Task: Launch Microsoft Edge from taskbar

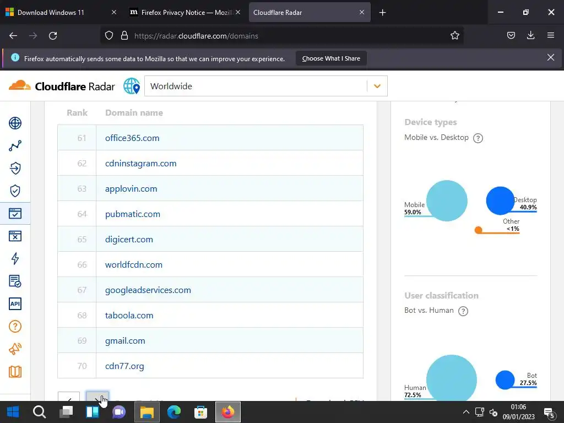Action: pyautogui.click(x=173, y=412)
